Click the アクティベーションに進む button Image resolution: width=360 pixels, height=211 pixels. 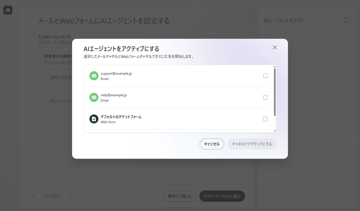tap(222, 196)
